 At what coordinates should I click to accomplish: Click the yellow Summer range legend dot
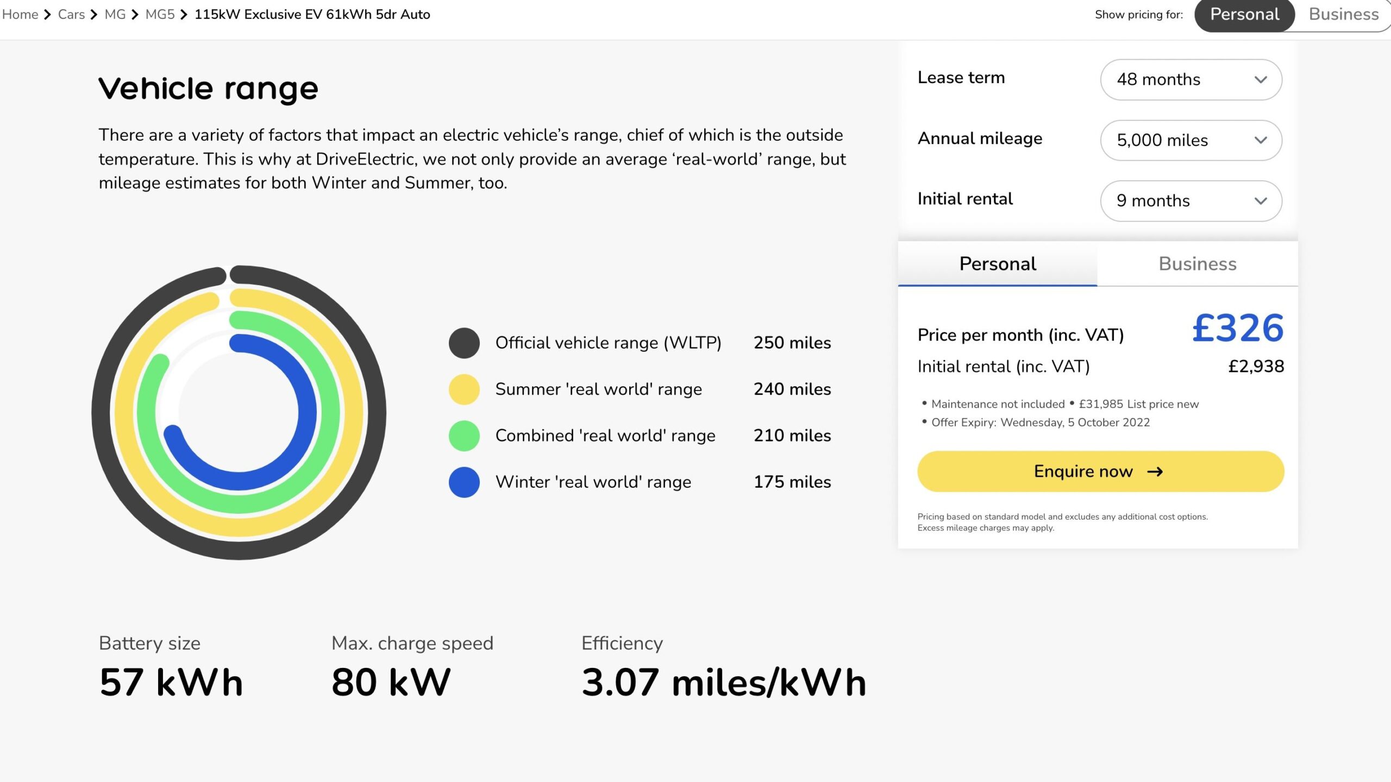464,389
